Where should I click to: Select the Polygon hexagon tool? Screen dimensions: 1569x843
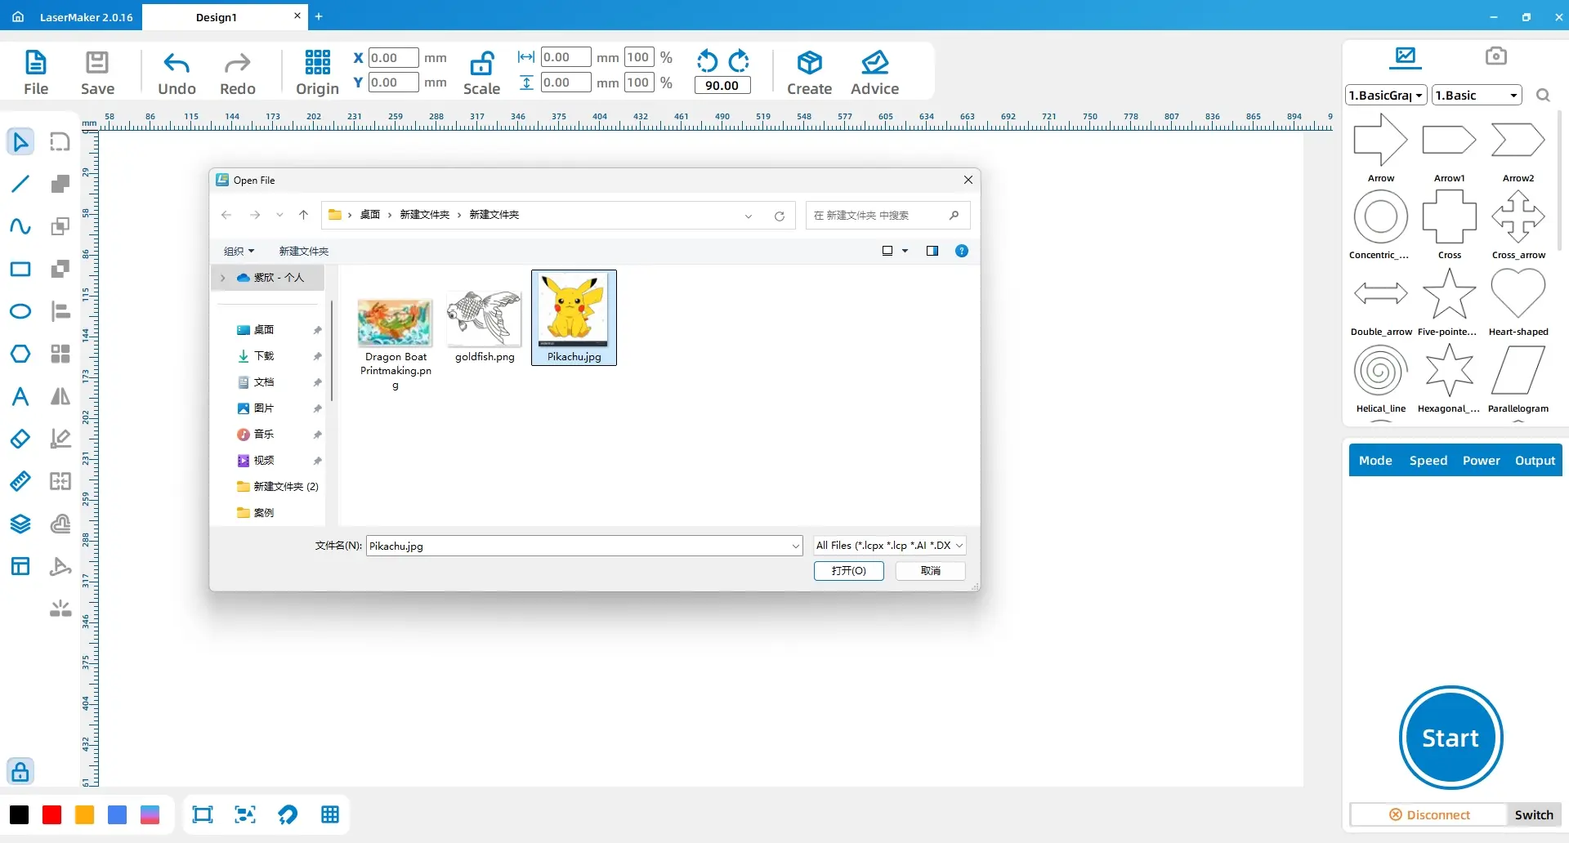(20, 354)
